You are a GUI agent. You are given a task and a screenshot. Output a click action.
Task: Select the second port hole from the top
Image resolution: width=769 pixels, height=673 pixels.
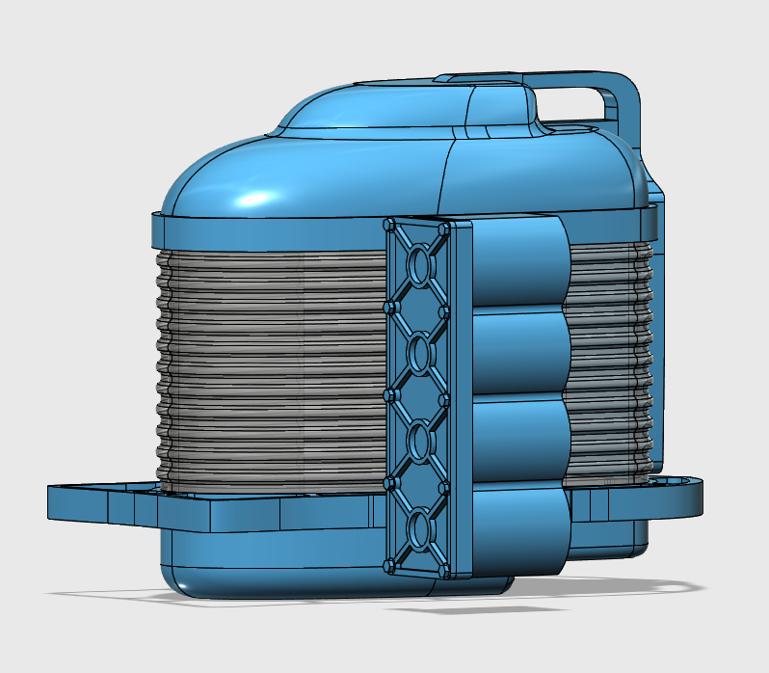point(419,354)
